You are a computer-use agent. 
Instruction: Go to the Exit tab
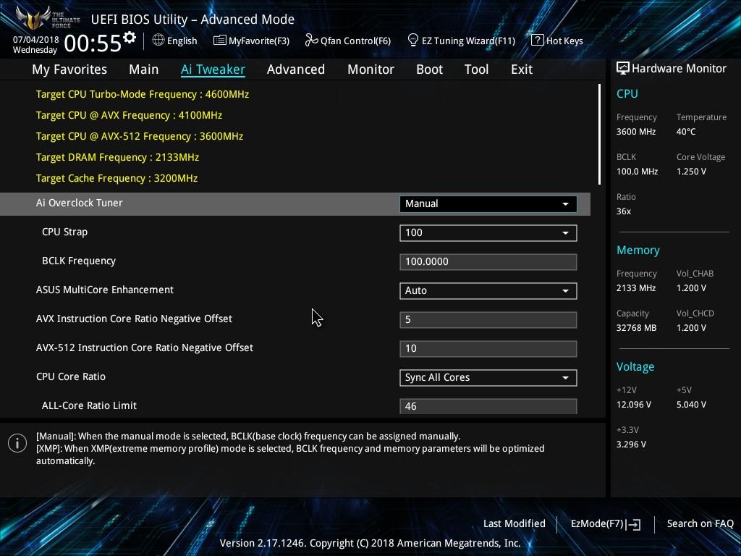tap(522, 69)
